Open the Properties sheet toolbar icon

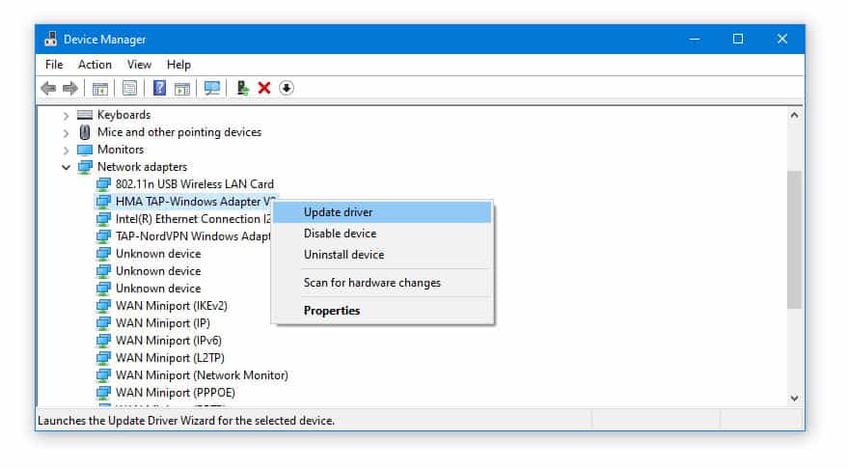point(129,88)
